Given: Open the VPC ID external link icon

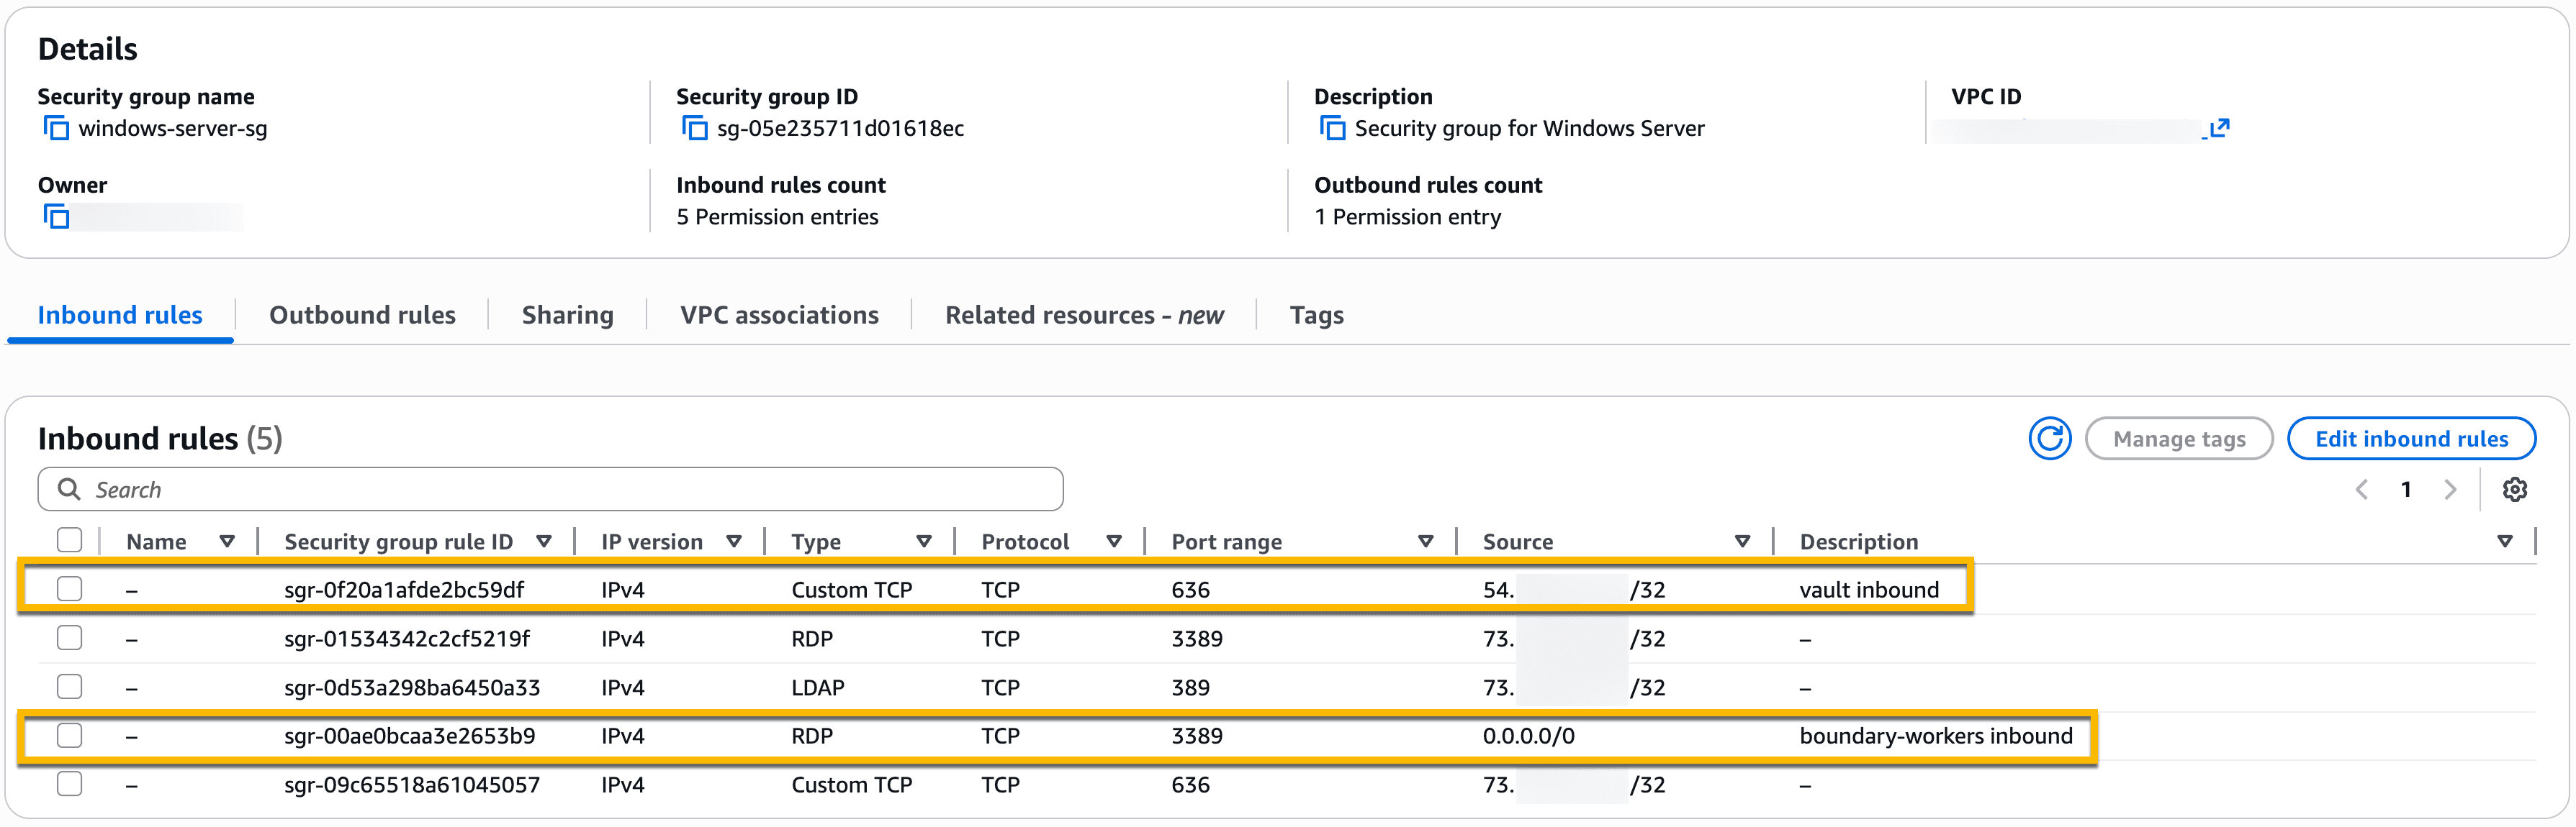Looking at the screenshot, I should (x=2219, y=128).
